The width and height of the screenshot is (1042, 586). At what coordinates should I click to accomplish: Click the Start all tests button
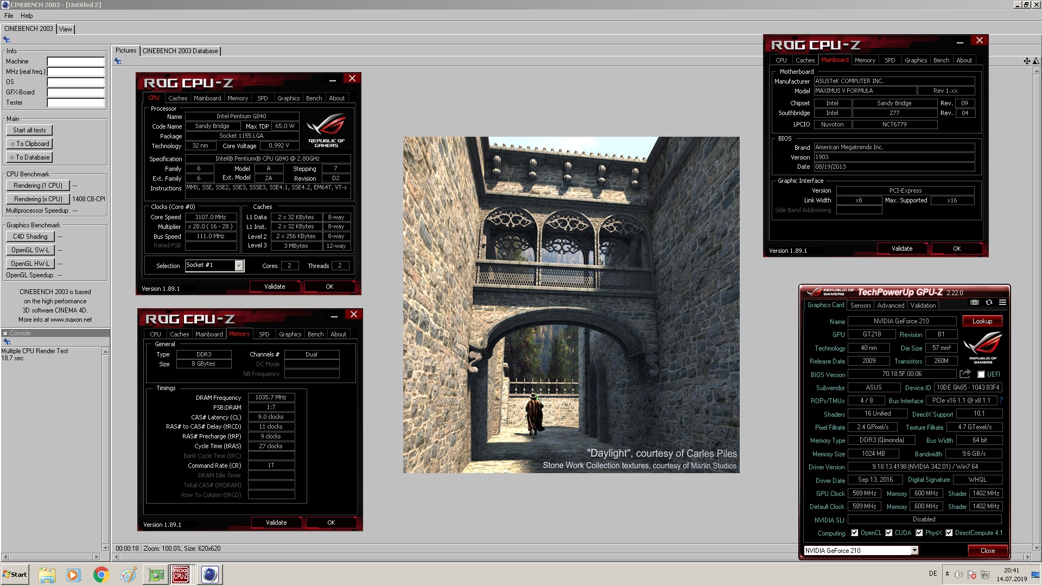tap(29, 130)
